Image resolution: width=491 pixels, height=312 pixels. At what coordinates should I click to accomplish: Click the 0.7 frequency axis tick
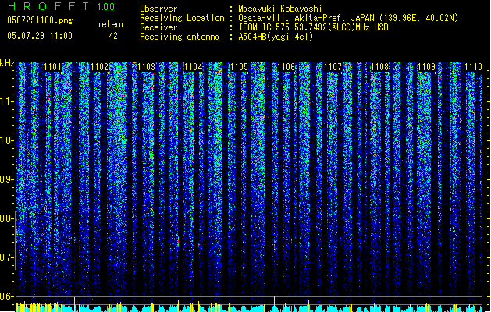pyautogui.click(x=7, y=257)
